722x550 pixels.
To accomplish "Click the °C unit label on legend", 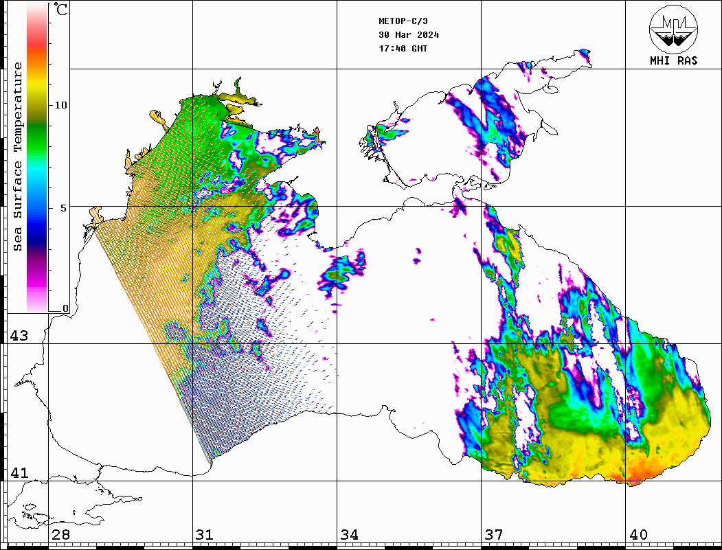I will click(60, 9).
